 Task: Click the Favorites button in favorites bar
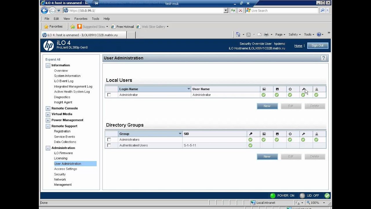[x=53, y=26]
